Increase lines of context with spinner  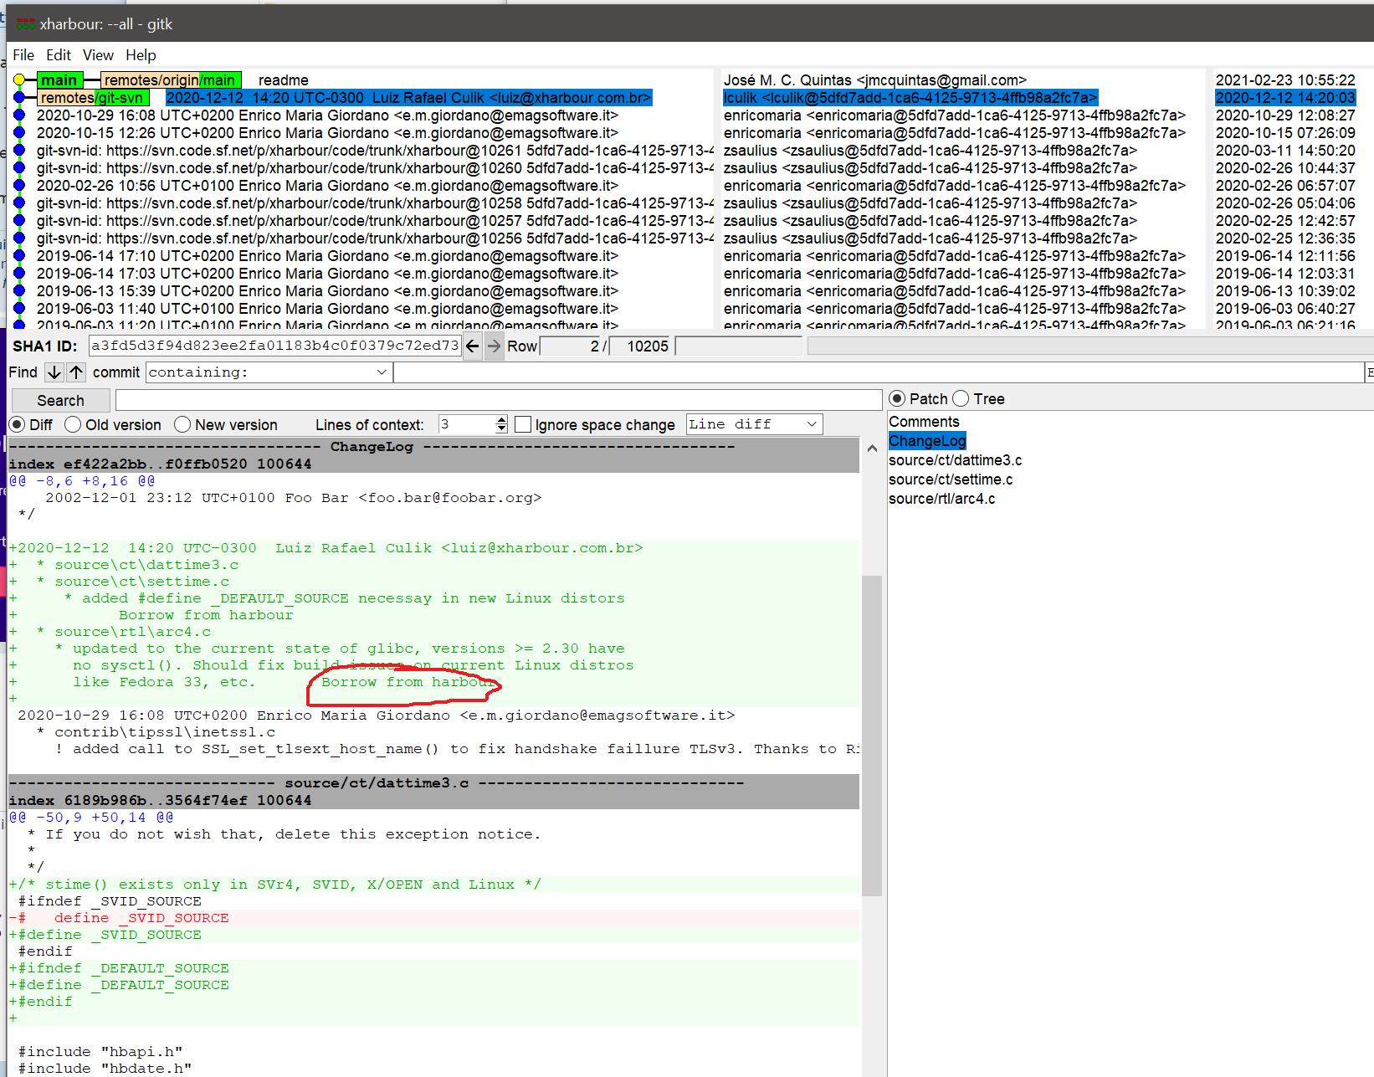(501, 420)
